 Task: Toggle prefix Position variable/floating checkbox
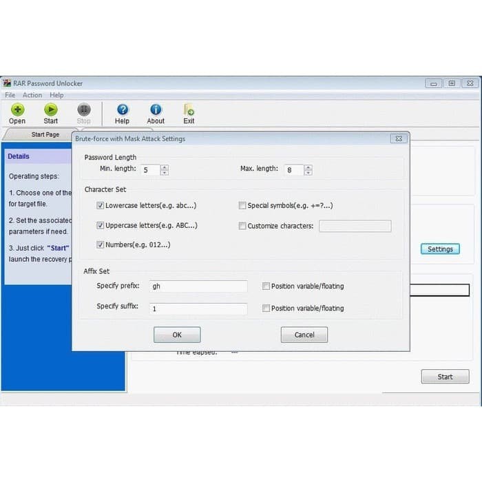pos(266,286)
